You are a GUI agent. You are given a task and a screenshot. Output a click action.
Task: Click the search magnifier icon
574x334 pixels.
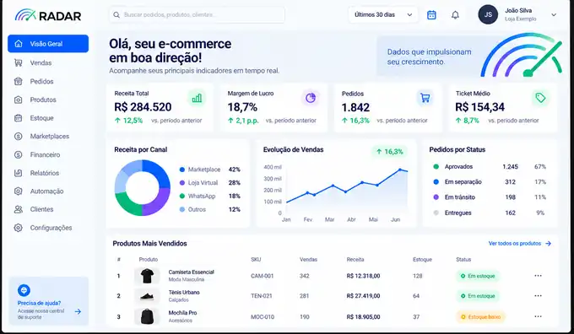(116, 15)
